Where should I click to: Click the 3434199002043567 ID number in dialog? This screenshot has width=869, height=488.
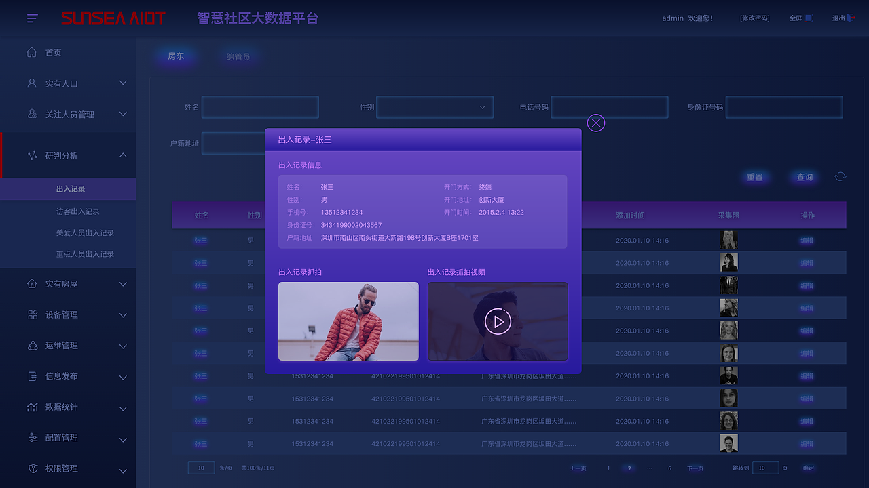tap(351, 225)
